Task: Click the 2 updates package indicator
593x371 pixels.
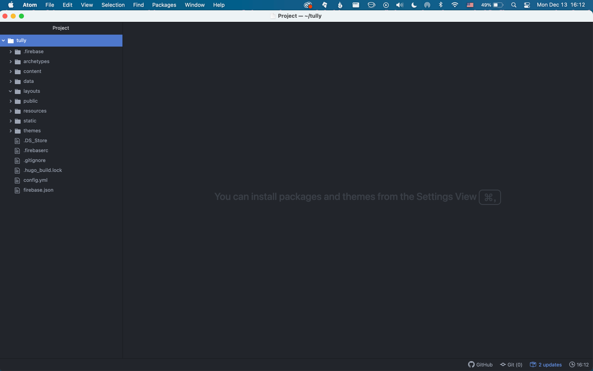Action: tap(546, 364)
